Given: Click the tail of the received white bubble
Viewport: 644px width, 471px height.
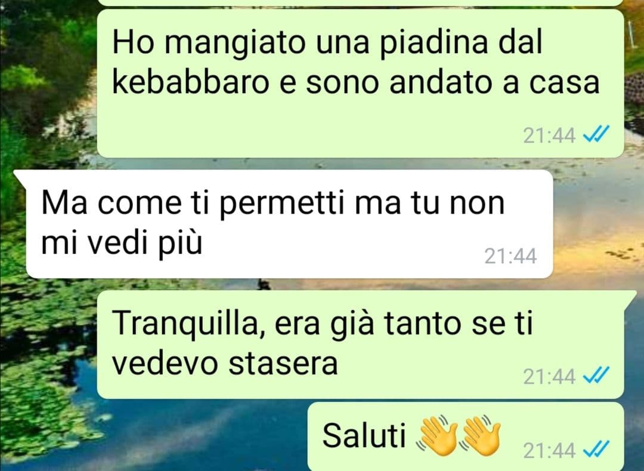Looking at the screenshot, I should (x=20, y=177).
